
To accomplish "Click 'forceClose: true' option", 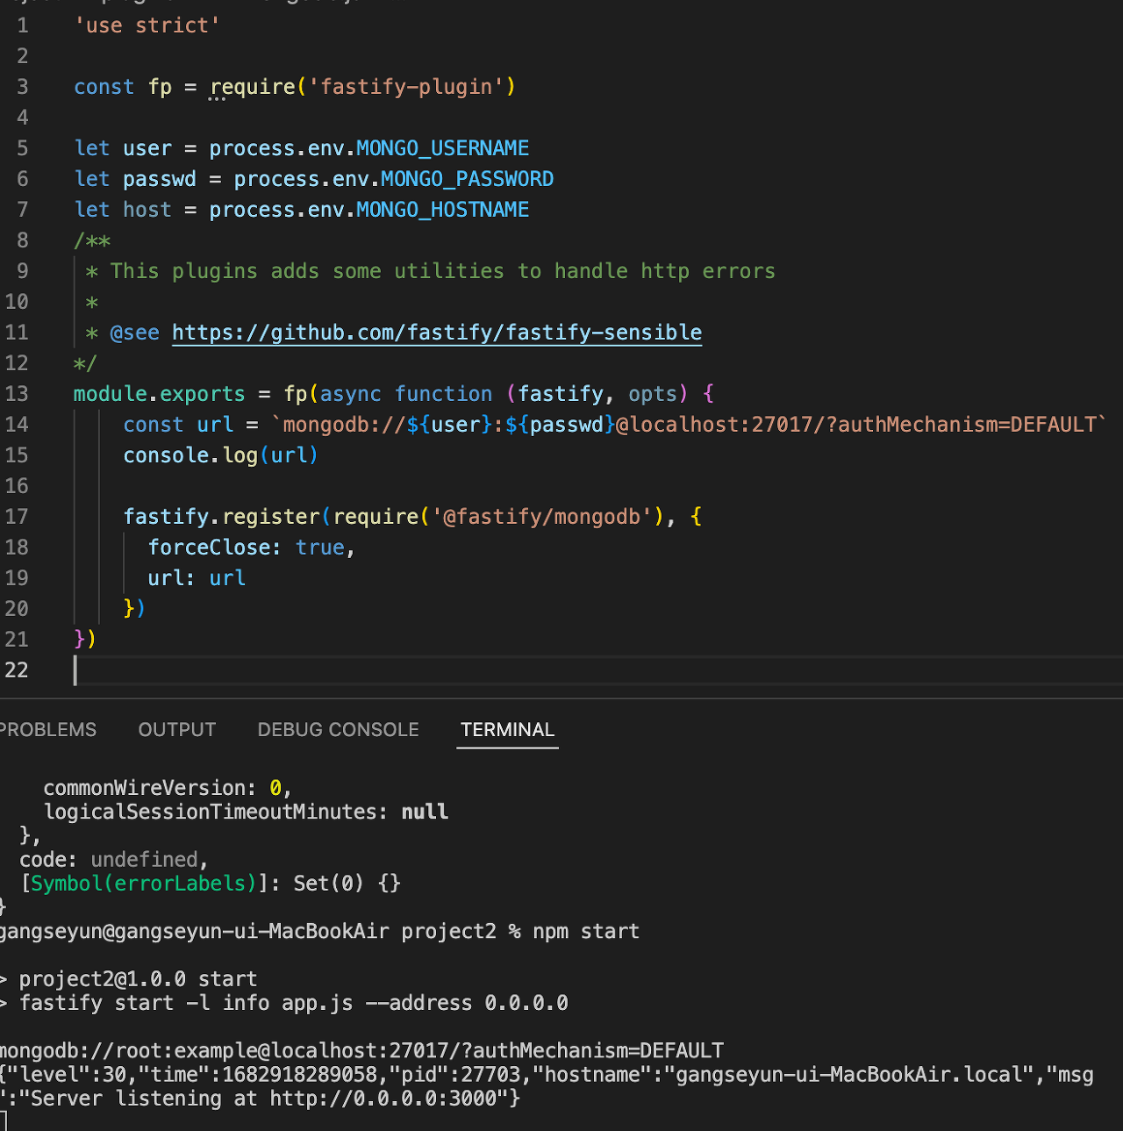I will [251, 548].
